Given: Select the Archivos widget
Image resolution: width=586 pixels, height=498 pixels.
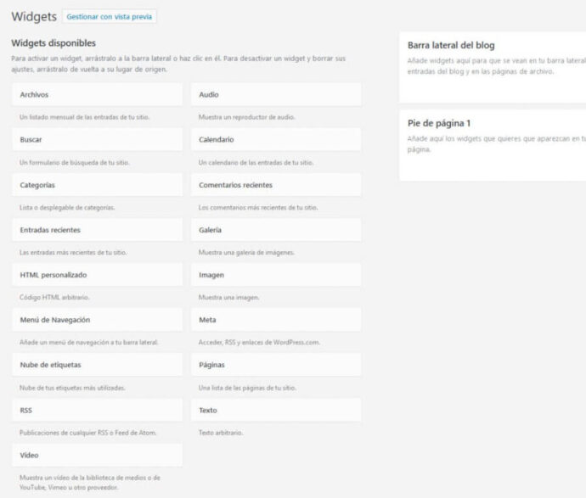Looking at the screenshot, I should pos(98,94).
